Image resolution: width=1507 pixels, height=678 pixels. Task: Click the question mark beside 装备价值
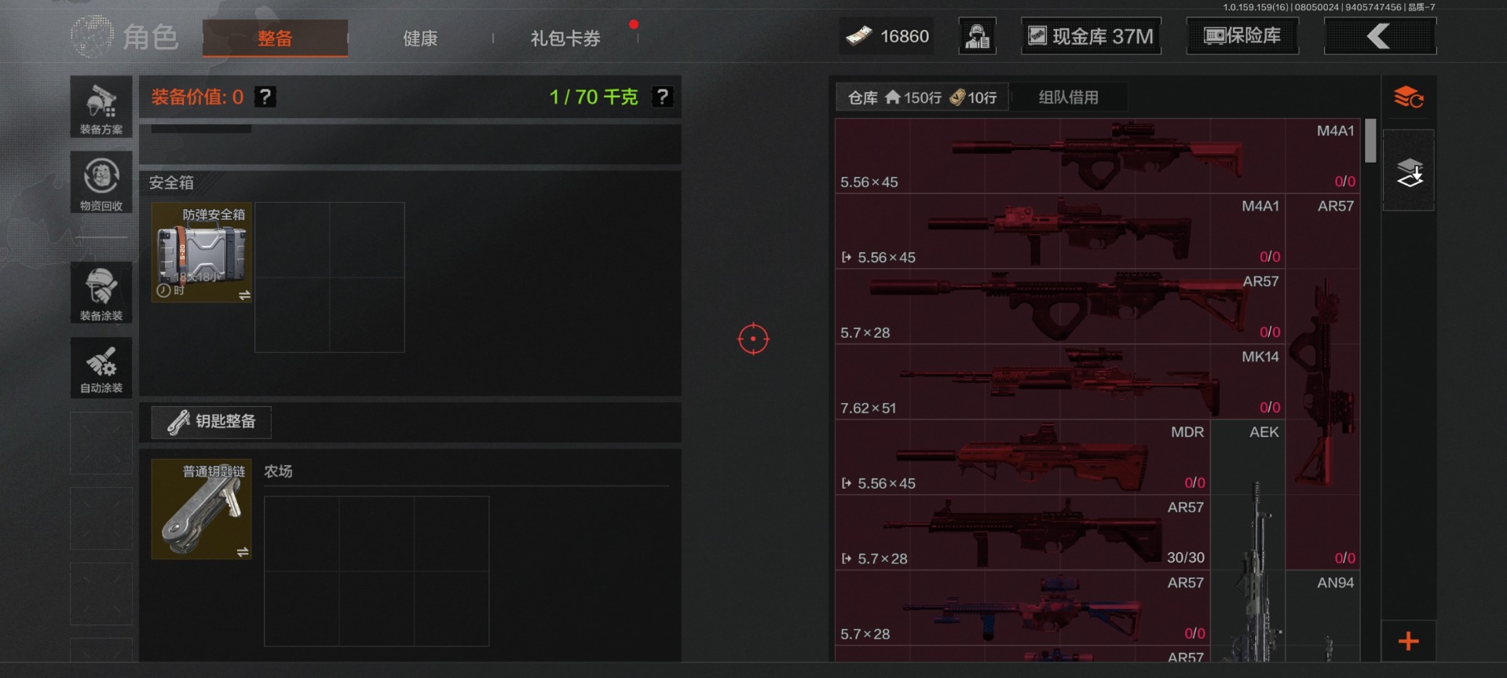(x=265, y=97)
